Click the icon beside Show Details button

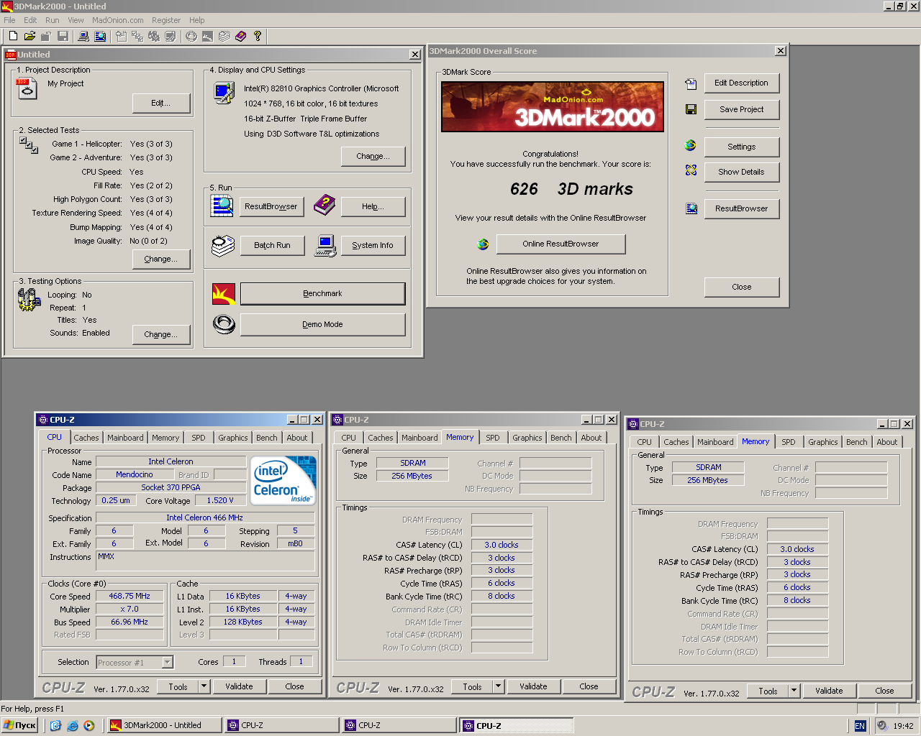pos(691,170)
